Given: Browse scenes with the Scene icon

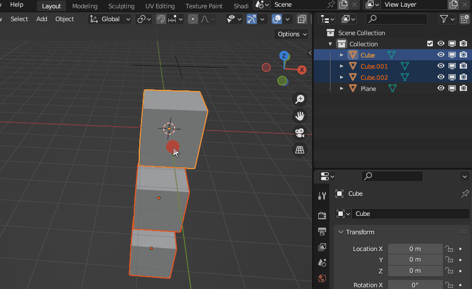Looking at the screenshot, I should [x=261, y=4].
